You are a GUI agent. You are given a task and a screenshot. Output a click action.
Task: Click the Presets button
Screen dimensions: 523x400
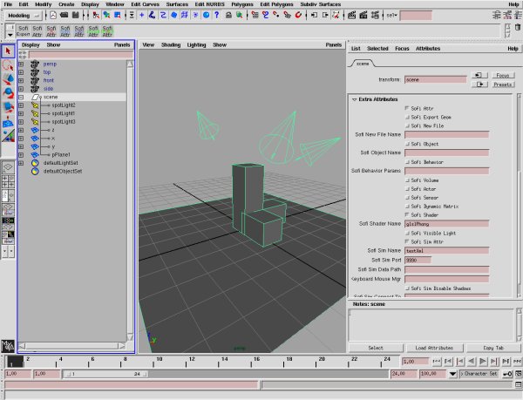(x=503, y=85)
